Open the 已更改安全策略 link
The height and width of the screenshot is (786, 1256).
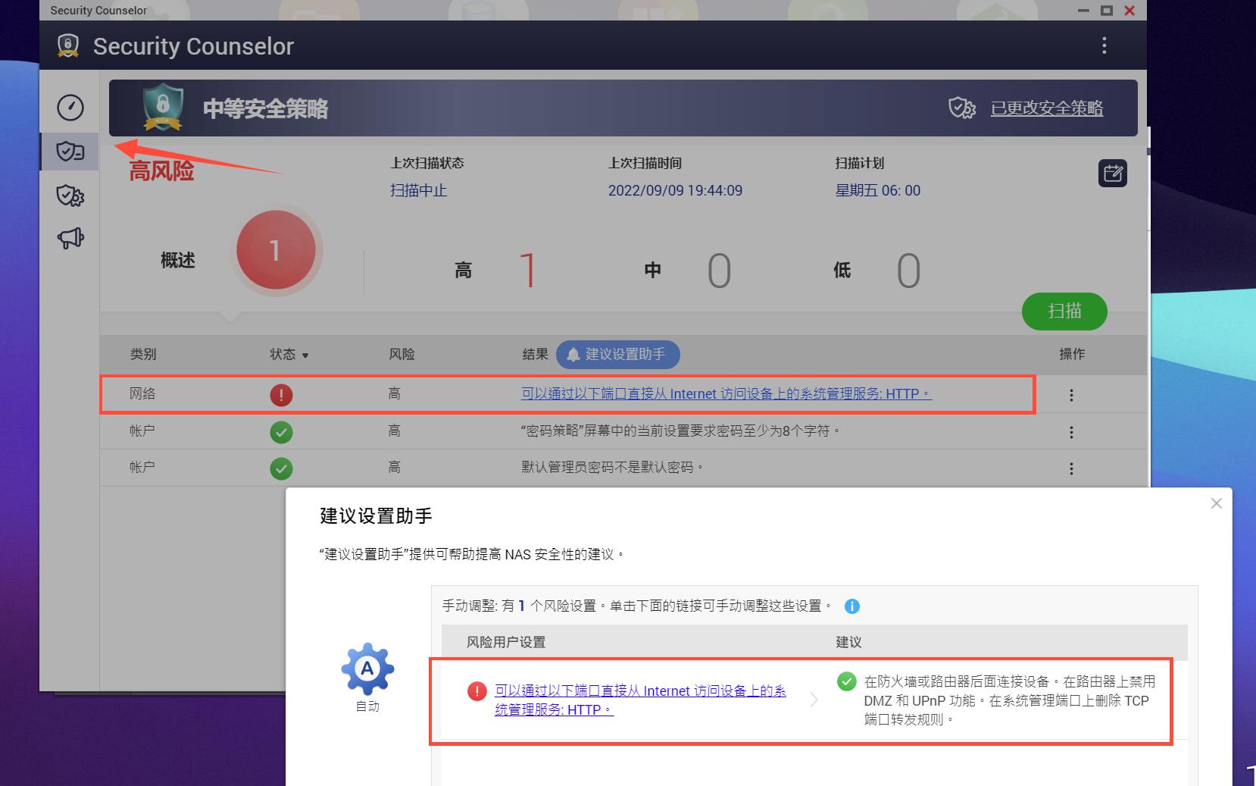pos(1046,108)
